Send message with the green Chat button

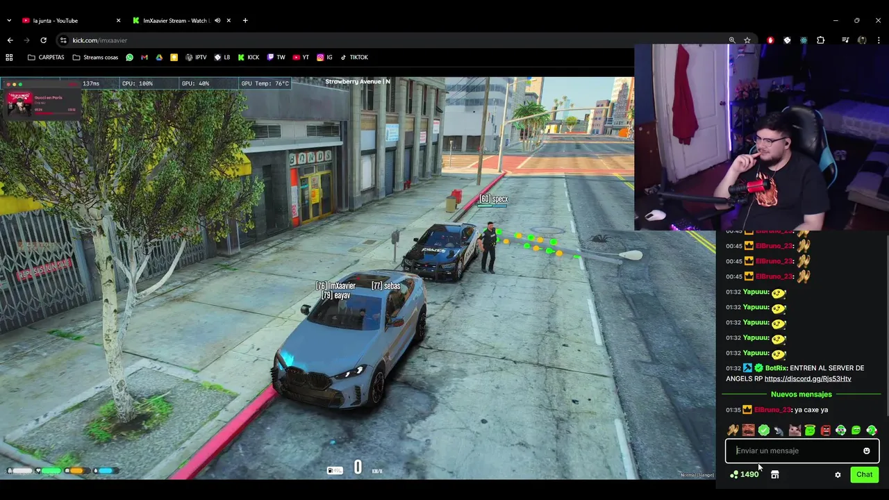point(864,474)
